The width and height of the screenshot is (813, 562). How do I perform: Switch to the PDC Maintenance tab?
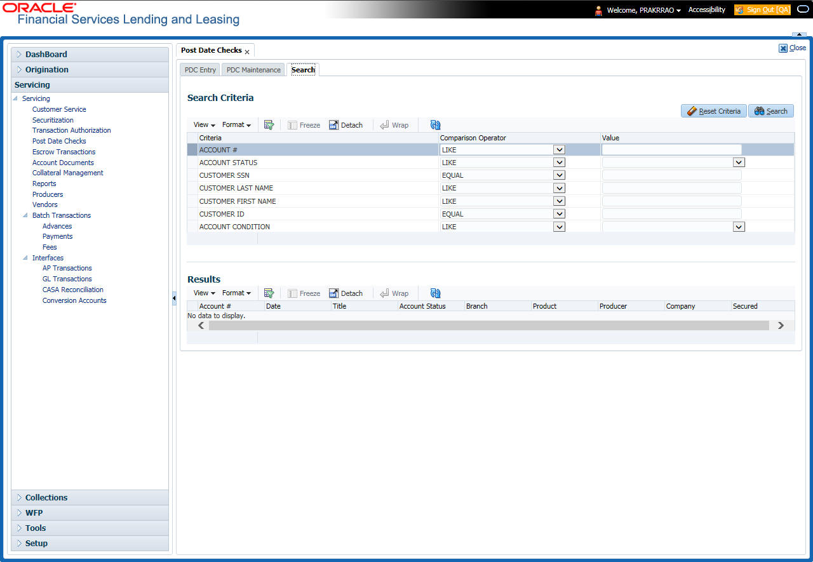coord(253,70)
